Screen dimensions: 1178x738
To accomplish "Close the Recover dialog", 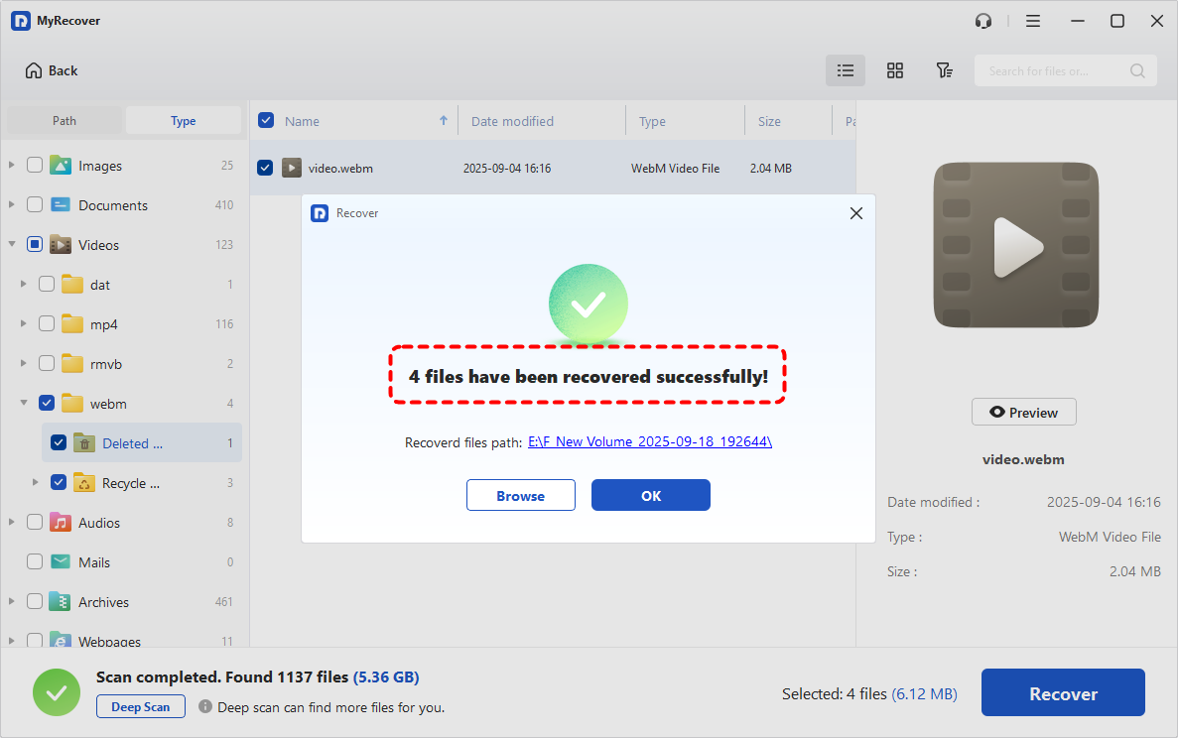I will (x=855, y=213).
